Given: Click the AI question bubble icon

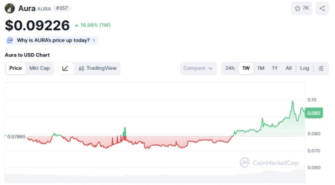Looking at the screenshot, I should pos(10,40).
